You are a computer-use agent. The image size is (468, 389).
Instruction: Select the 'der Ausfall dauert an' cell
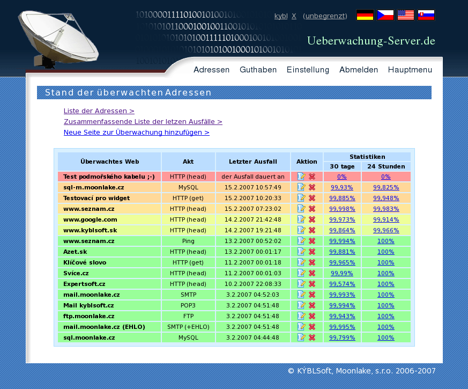pos(253,177)
